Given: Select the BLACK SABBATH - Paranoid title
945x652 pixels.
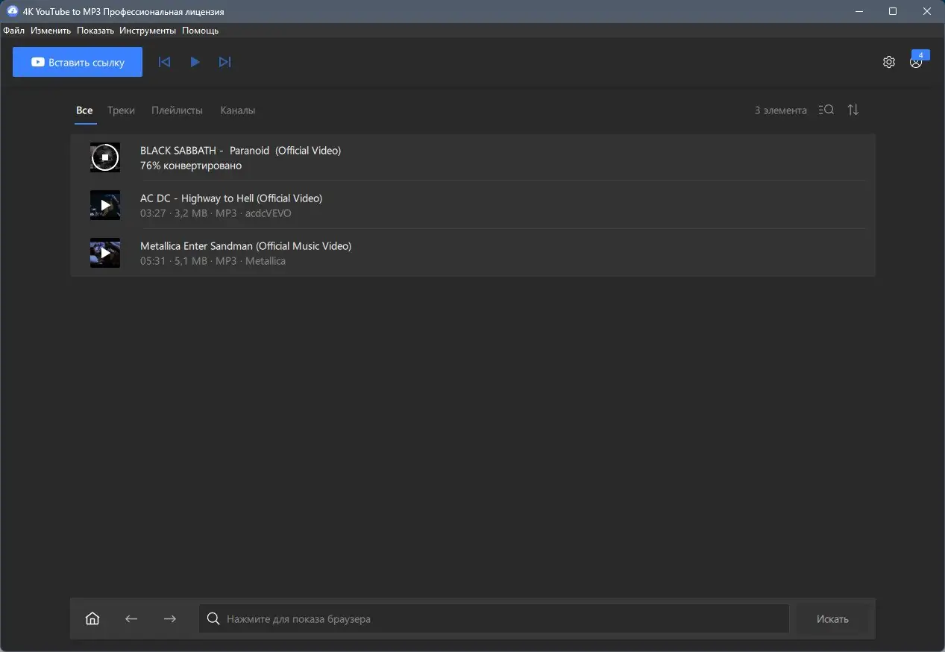Looking at the screenshot, I should coord(240,151).
